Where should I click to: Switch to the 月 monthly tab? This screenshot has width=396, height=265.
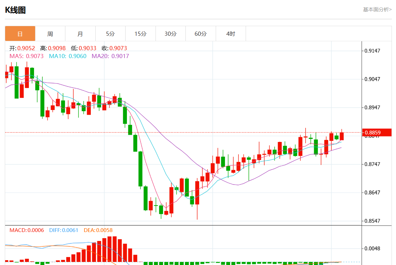(x=80, y=34)
